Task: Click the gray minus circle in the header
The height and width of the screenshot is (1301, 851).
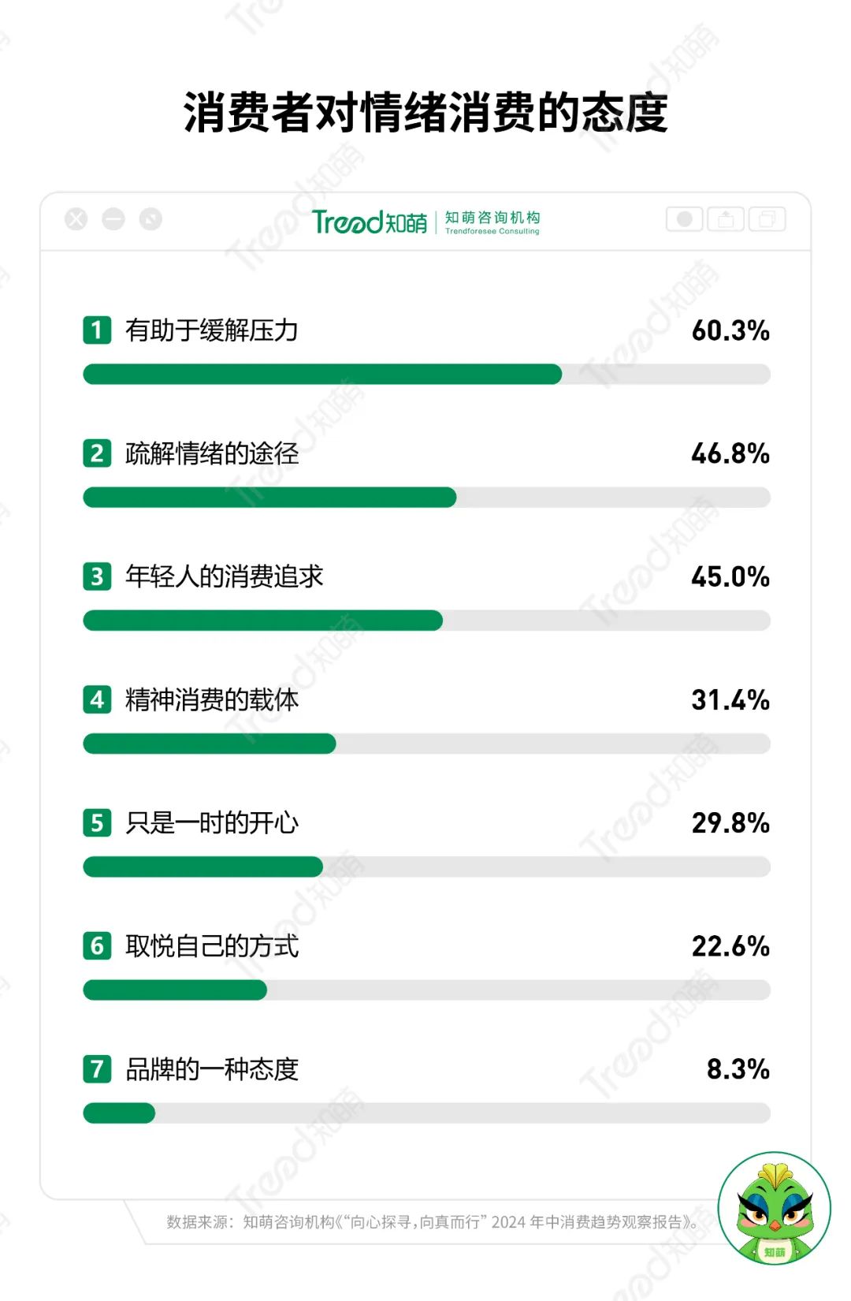Action: (x=113, y=219)
